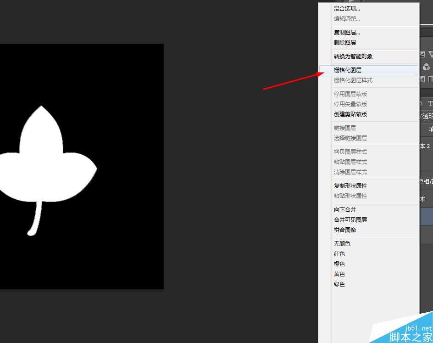Select 复制图层 to duplicate the layer
Viewport: 433px width, 343px height.
coord(347,33)
